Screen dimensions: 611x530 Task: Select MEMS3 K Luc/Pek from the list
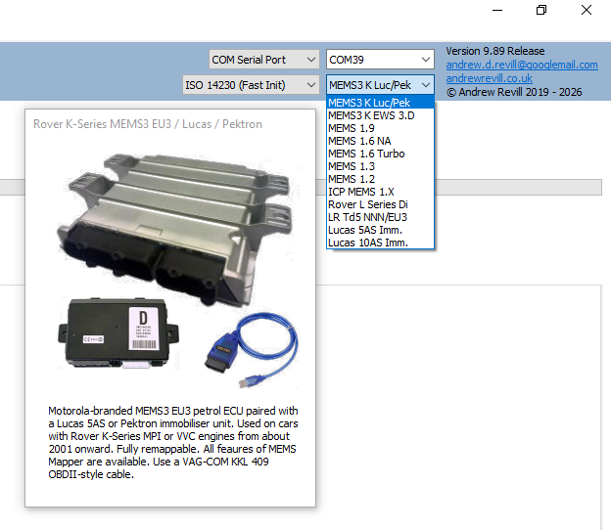pyautogui.click(x=368, y=103)
